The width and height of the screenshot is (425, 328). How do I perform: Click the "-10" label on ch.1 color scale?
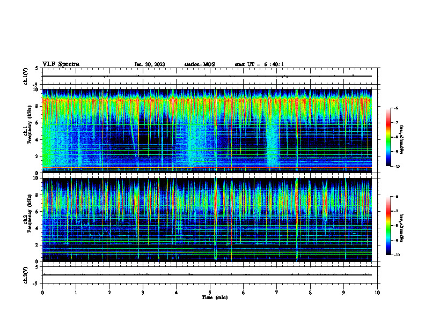click(397, 167)
